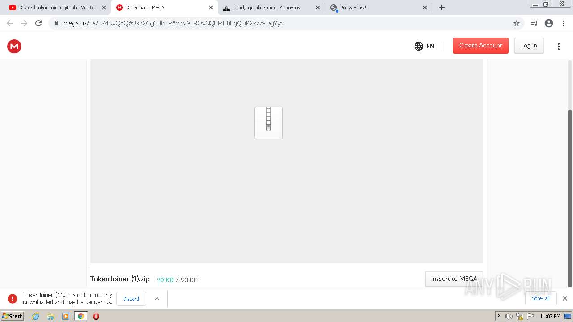Click the download danger warning icon

click(x=13, y=299)
